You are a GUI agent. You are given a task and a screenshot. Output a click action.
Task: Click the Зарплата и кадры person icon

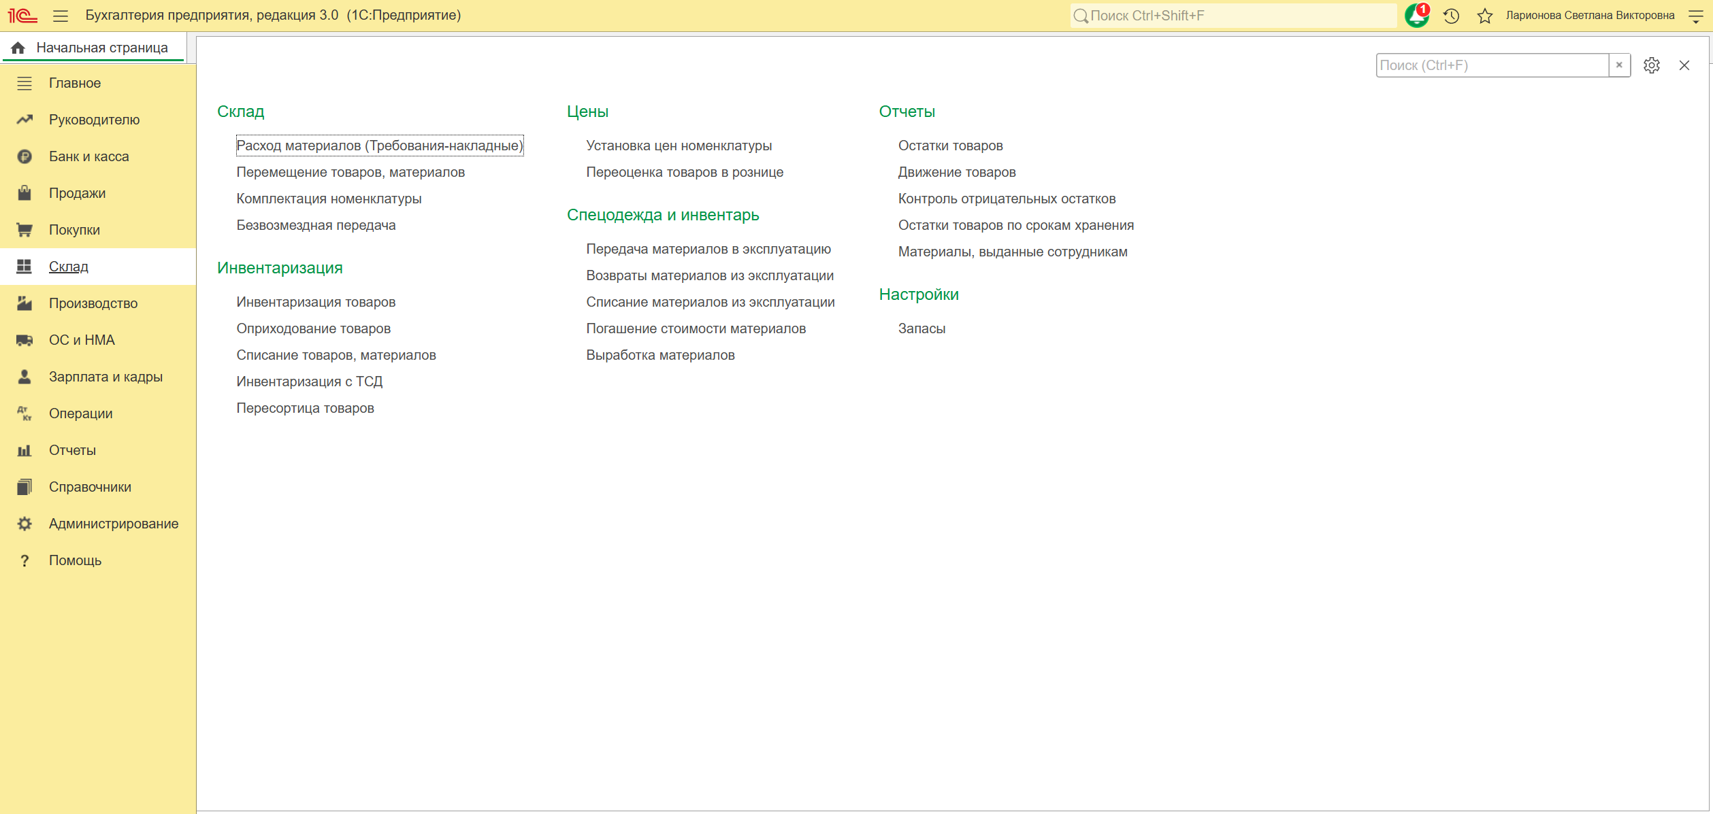click(25, 377)
